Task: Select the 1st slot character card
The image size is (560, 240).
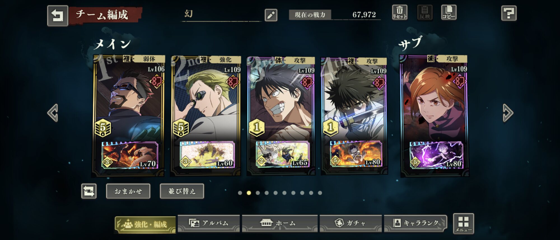Action: click(x=128, y=116)
